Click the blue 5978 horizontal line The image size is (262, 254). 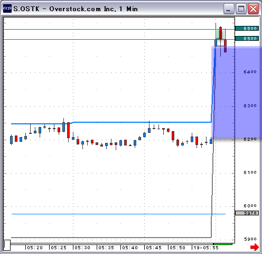pos(118,214)
